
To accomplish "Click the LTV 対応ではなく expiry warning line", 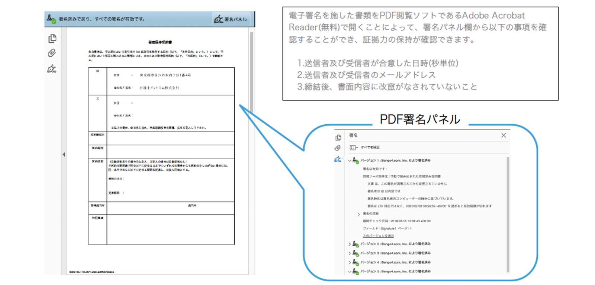I will tap(430, 206).
